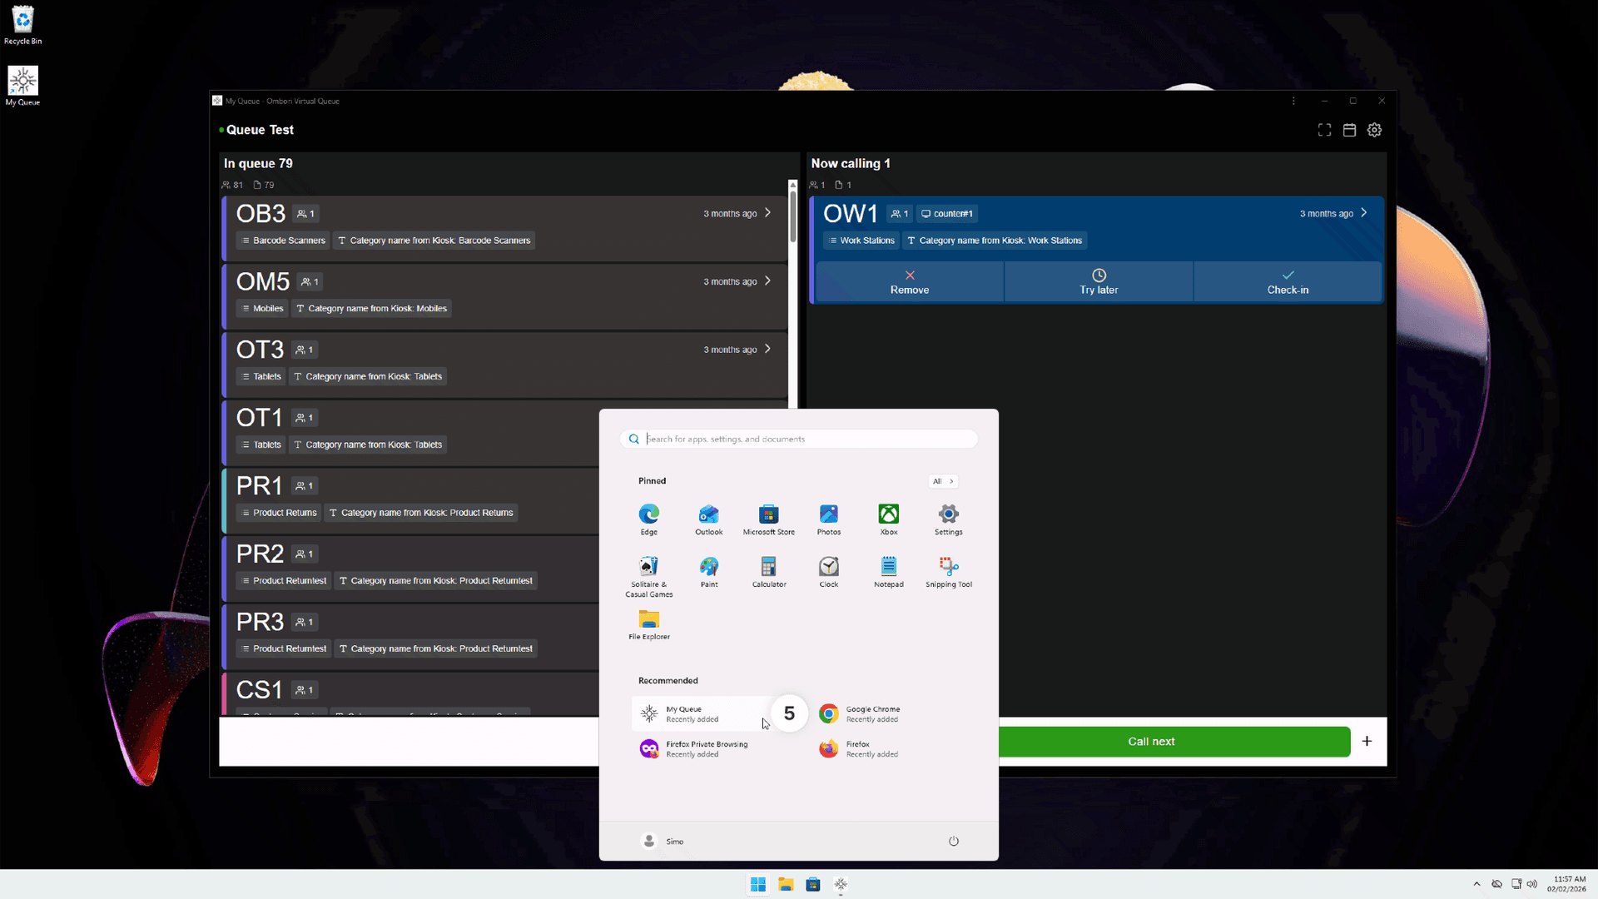Expand OB3 ticket details chevron

767,213
